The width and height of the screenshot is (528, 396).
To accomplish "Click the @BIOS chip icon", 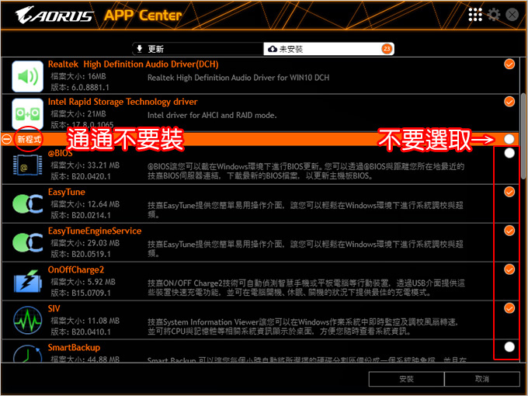I will click(x=28, y=165).
